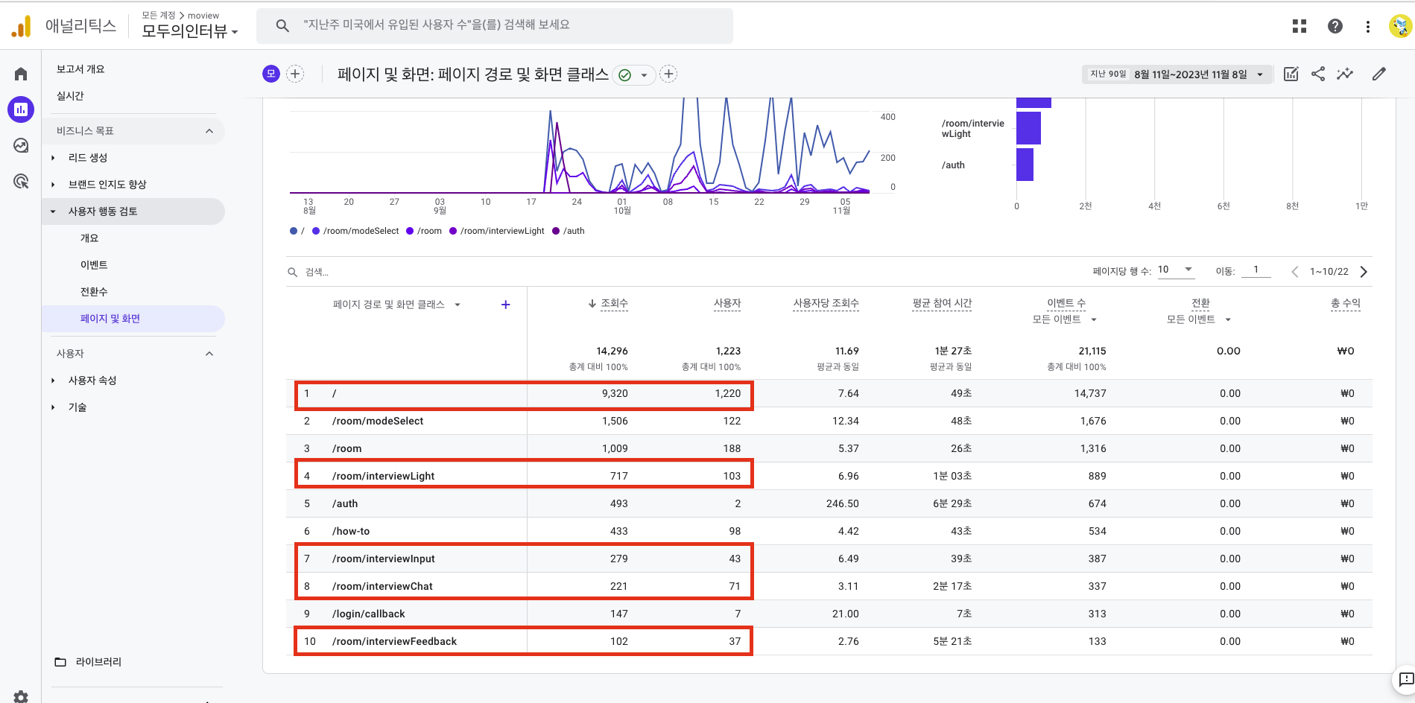Go to previous table page arrow
This screenshot has height=703, width=1415.
[1295, 272]
